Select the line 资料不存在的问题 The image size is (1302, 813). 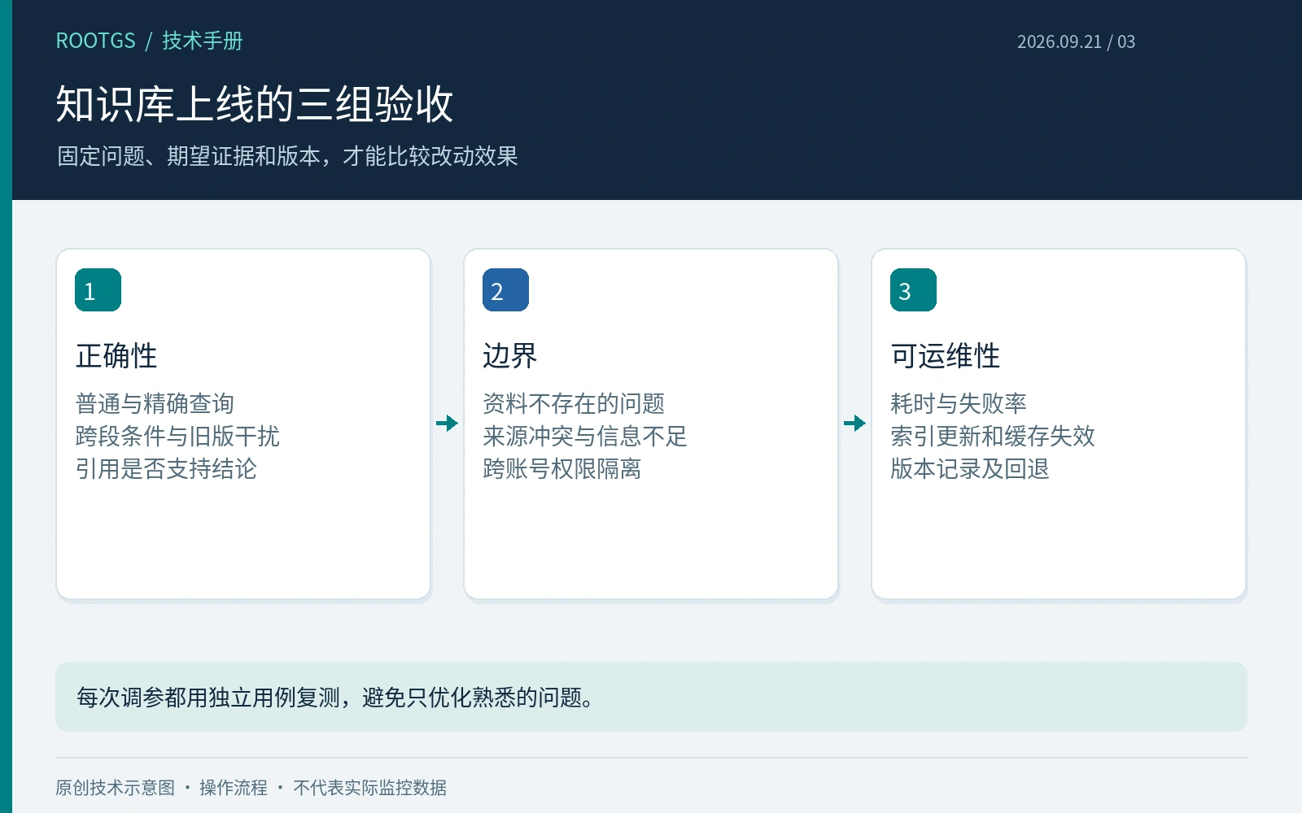tap(574, 403)
